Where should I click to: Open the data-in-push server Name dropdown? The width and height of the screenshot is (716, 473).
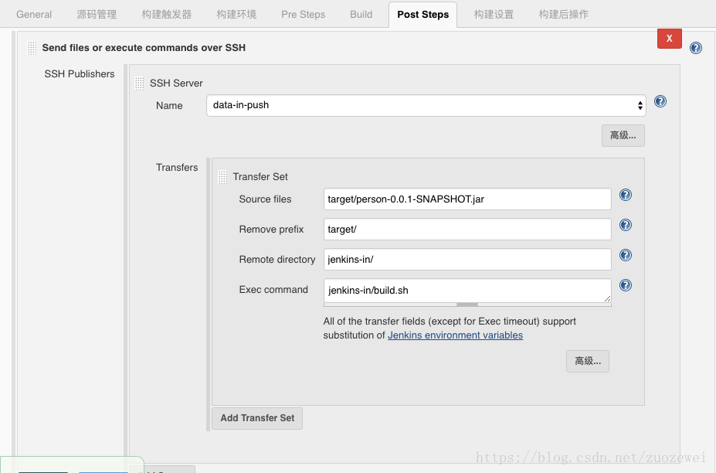[426, 105]
